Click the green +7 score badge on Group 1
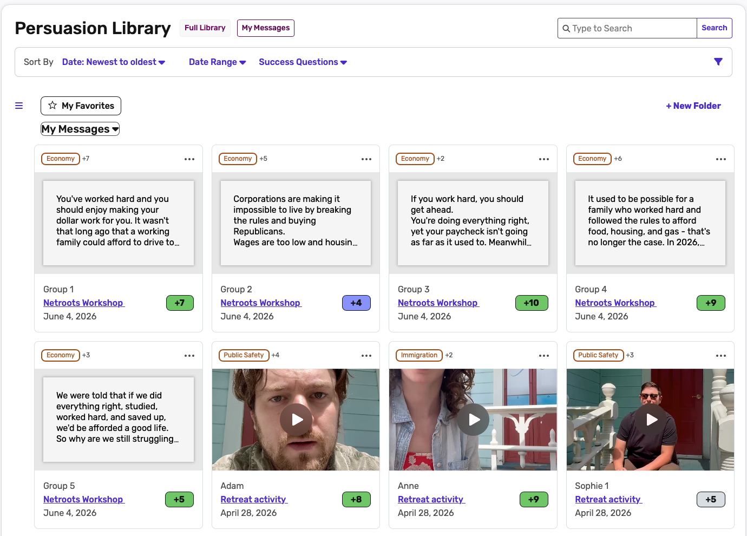This screenshot has height=536, width=747. [x=180, y=303]
